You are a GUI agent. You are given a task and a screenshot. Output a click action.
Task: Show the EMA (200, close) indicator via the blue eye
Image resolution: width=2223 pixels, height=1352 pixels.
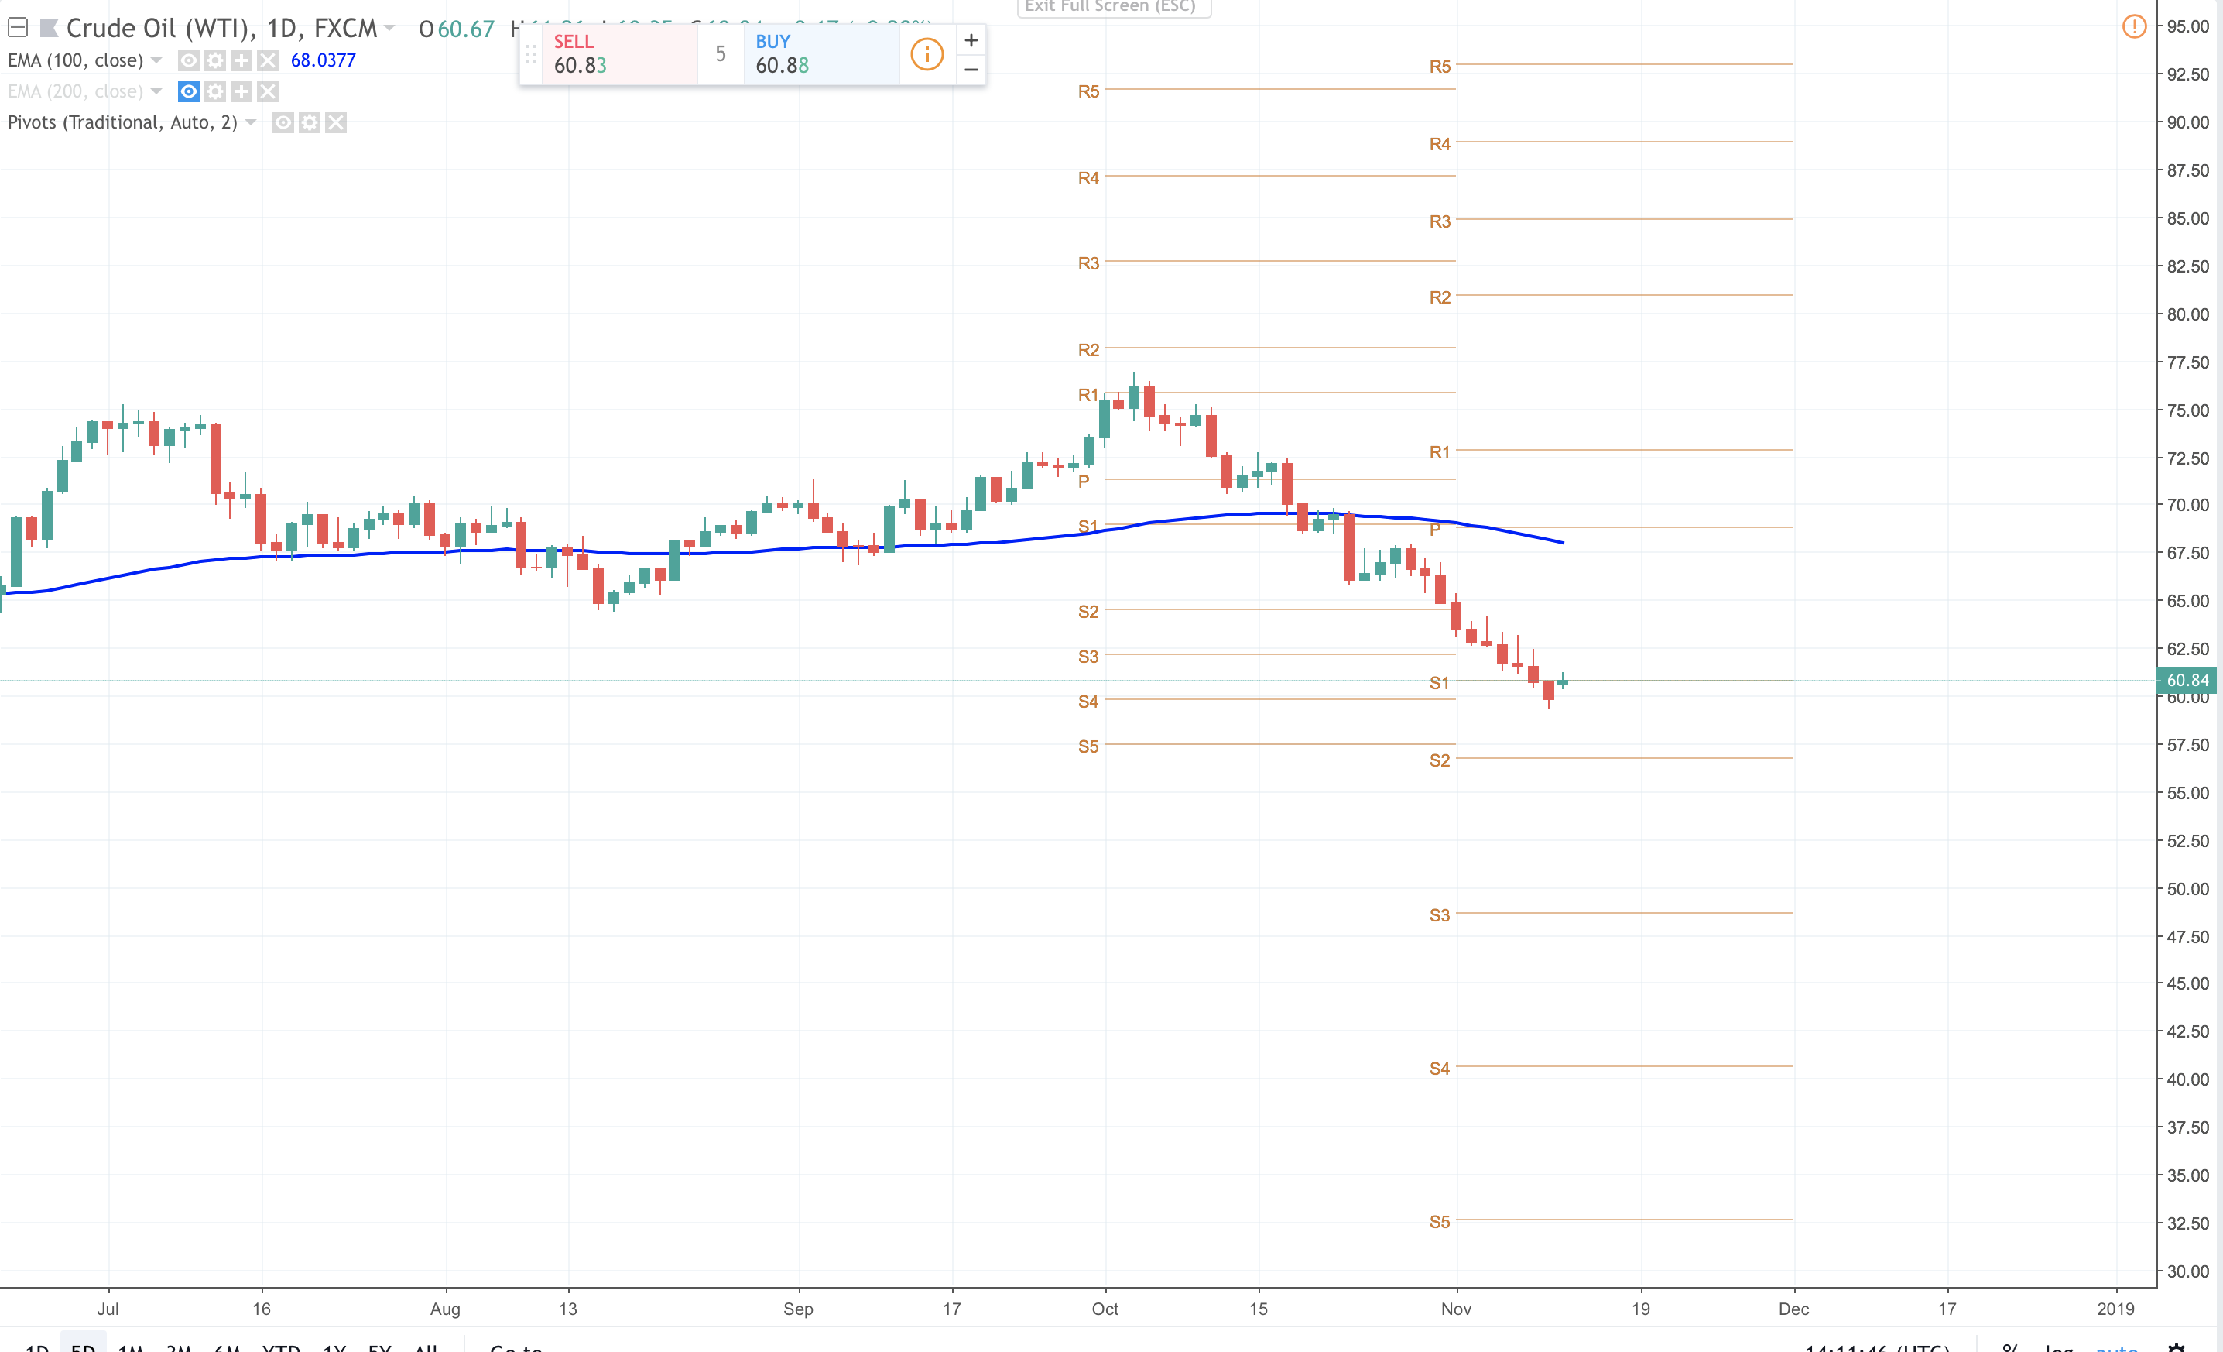tap(189, 91)
